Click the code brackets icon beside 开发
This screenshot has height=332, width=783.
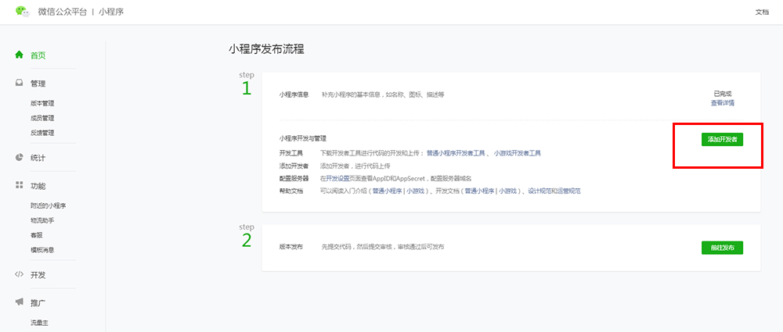pos(20,275)
